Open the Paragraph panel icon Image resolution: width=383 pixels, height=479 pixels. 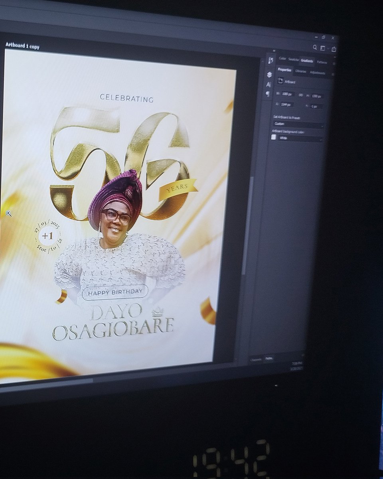point(268,94)
